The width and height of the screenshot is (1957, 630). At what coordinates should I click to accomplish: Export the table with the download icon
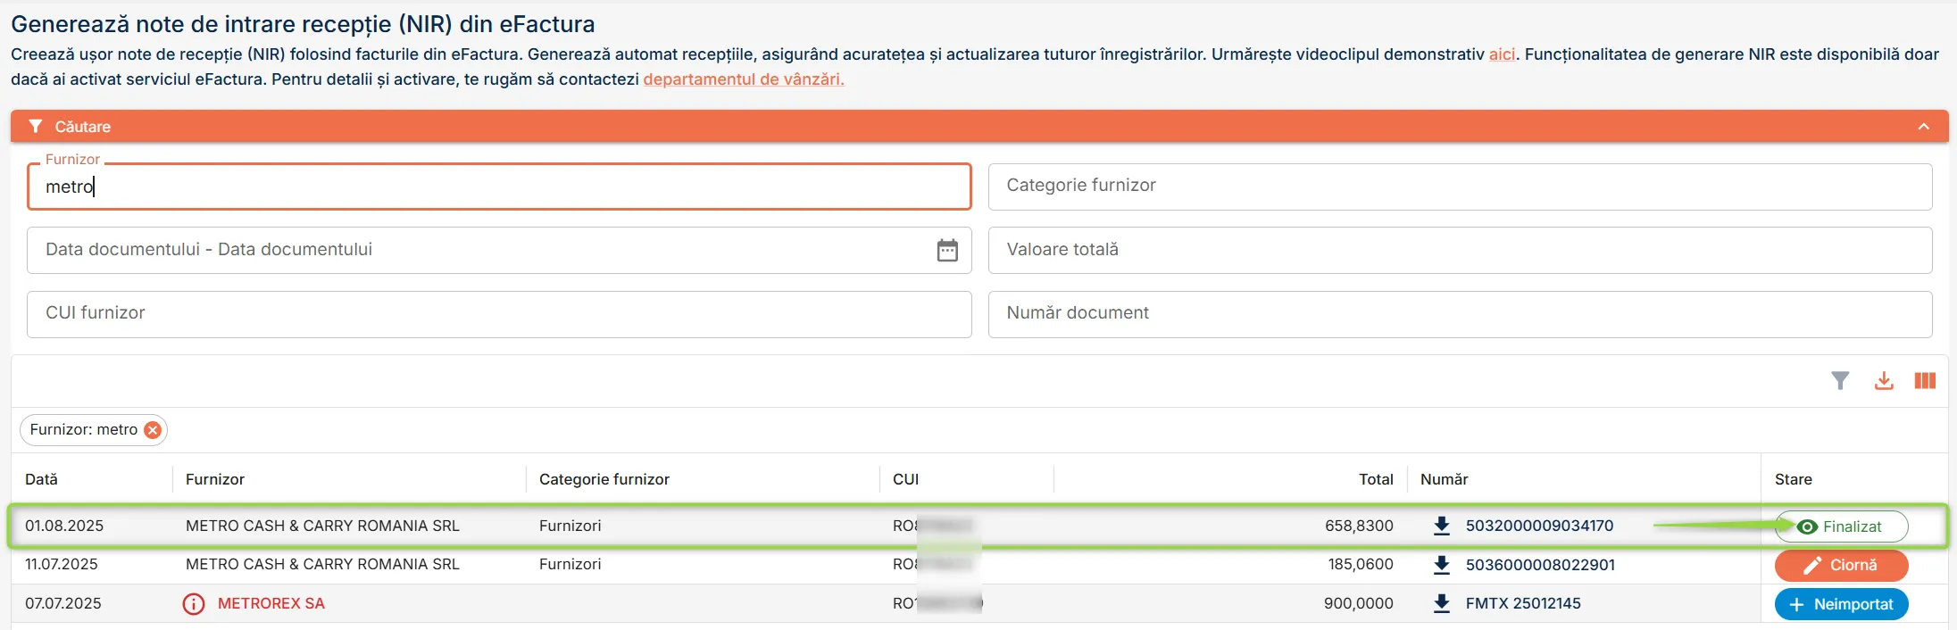pyautogui.click(x=1884, y=381)
